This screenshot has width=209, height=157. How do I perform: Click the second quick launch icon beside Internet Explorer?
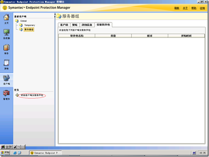[x=19, y=153]
